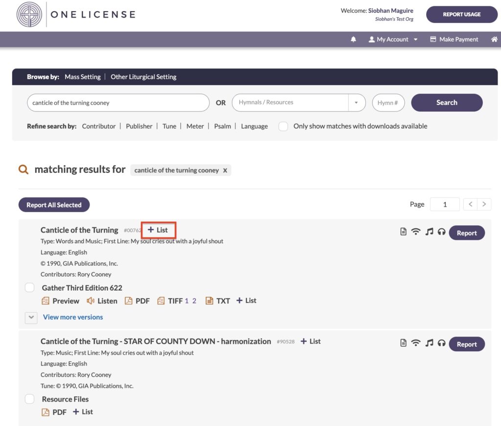Refine search by Contributor
The width and height of the screenshot is (501, 426).
pyautogui.click(x=99, y=127)
